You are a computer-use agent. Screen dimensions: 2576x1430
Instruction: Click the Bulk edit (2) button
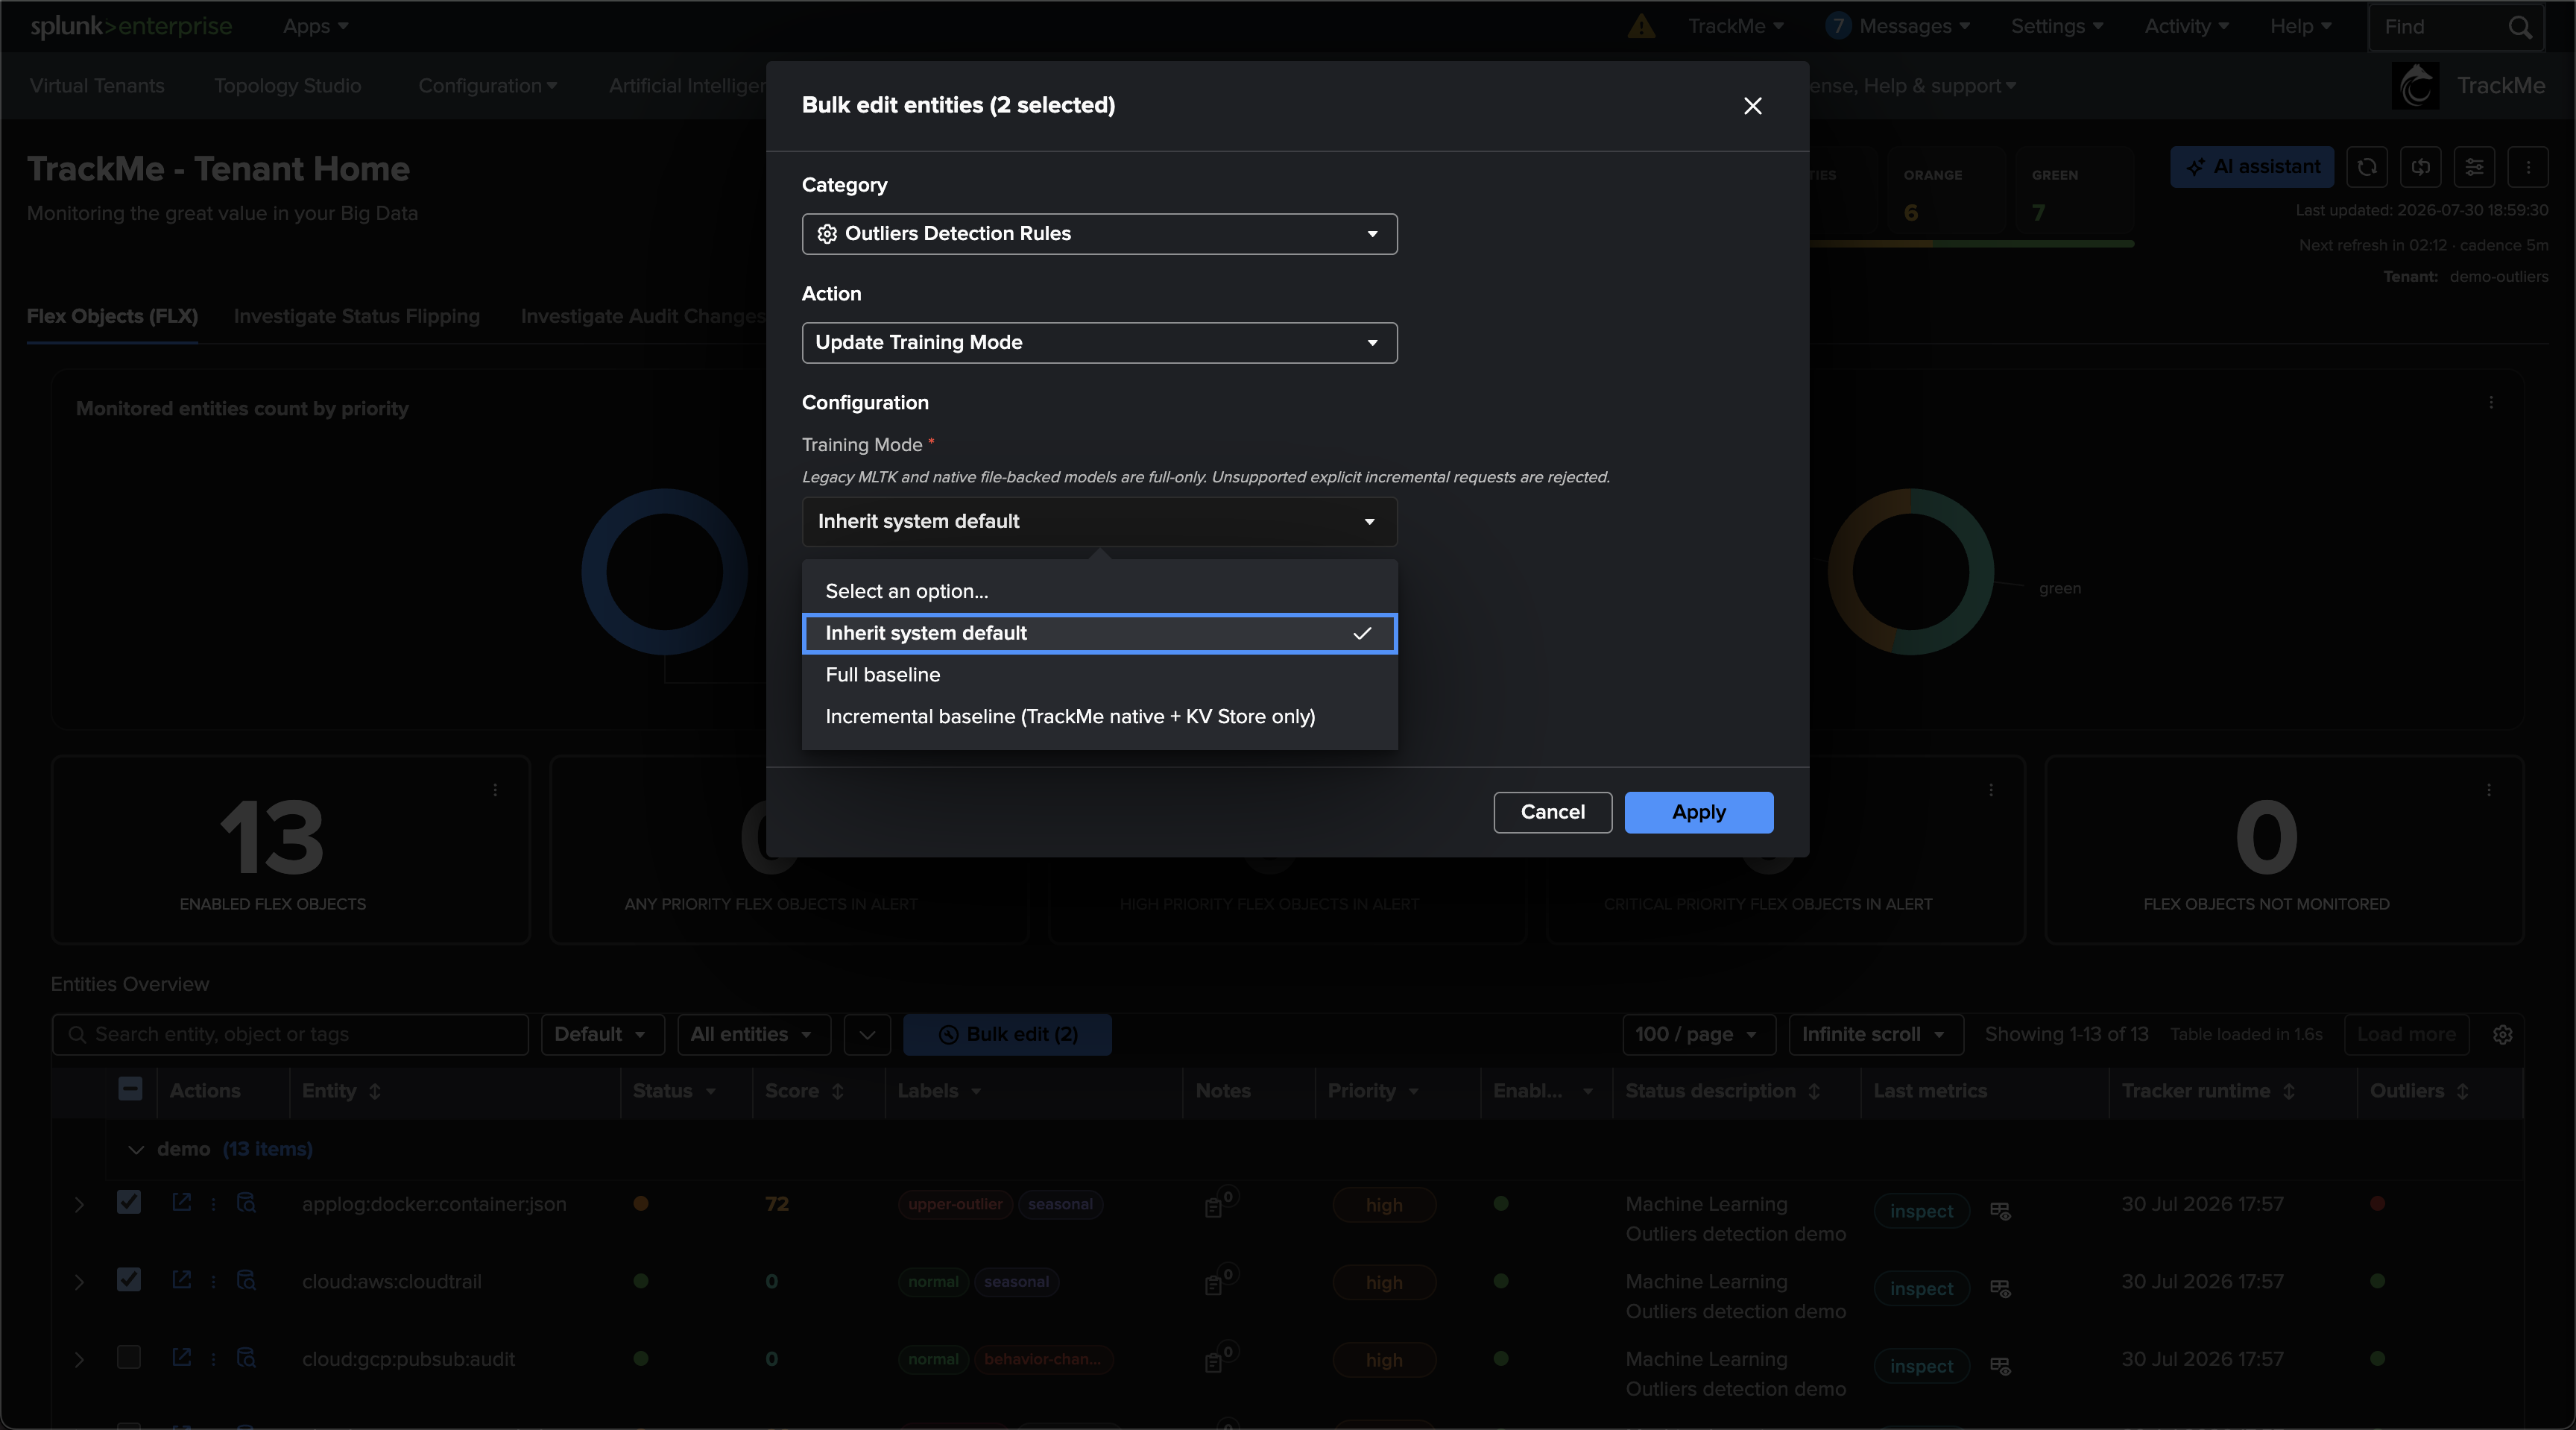click(x=1007, y=1035)
